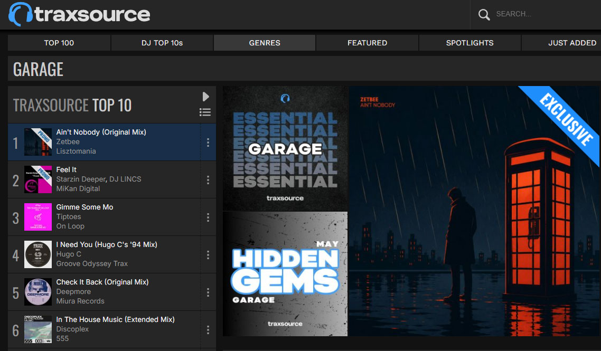Open the Essential Garage chart banner
Image resolution: width=601 pixels, height=351 pixels.
click(285, 148)
